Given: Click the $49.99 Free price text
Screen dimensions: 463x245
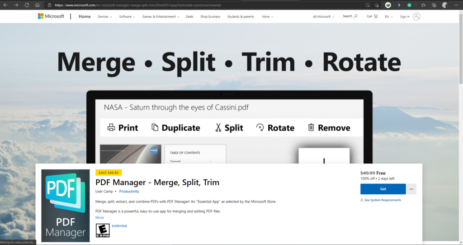Looking at the screenshot, I should [373, 173].
